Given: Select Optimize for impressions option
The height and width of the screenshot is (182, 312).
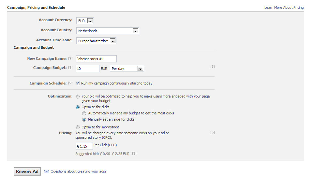Looking at the screenshot, I should point(78,127).
